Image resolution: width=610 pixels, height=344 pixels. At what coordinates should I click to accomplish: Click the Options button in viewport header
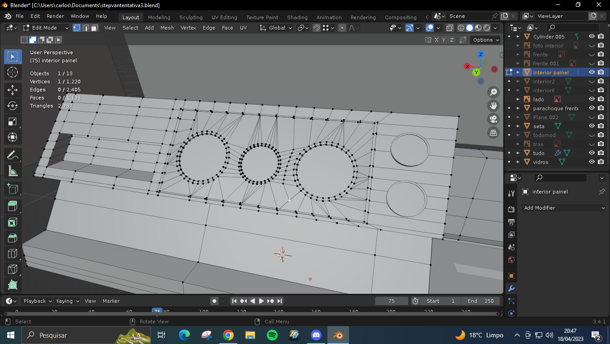(x=486, y=40)
